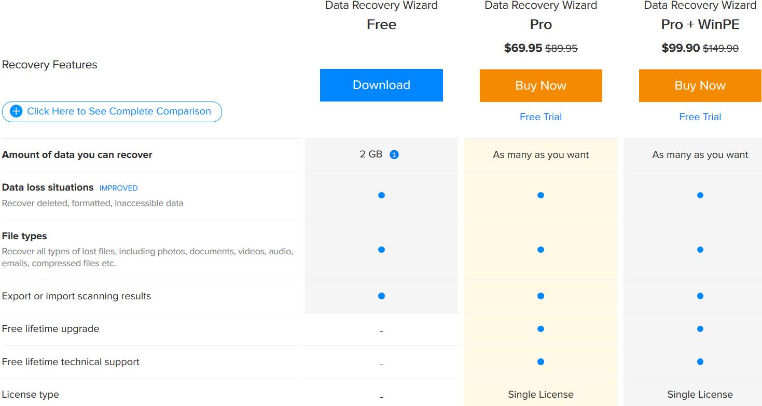762x406 pixels.
Task: Select the 'Recovery Features' heading
Action: click(50, 65)
